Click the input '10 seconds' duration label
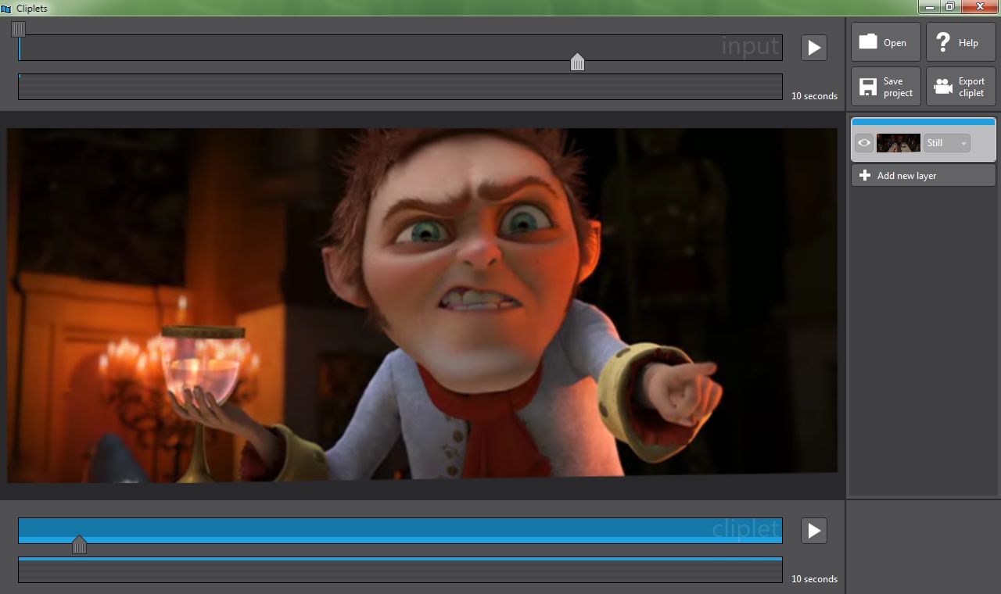Image resolution: width=1001 pixels, height=594 pixels. click(814, 96)
